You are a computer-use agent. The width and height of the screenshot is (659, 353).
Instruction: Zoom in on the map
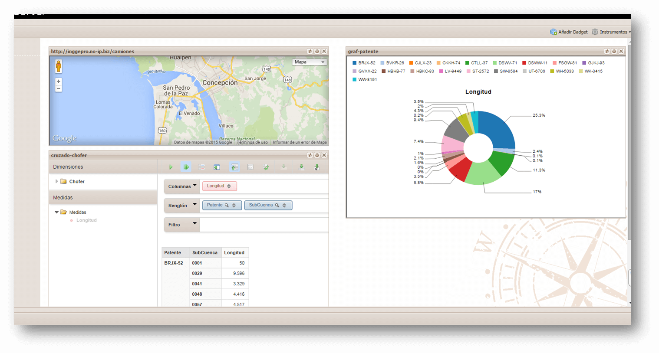tap(59, 82)
